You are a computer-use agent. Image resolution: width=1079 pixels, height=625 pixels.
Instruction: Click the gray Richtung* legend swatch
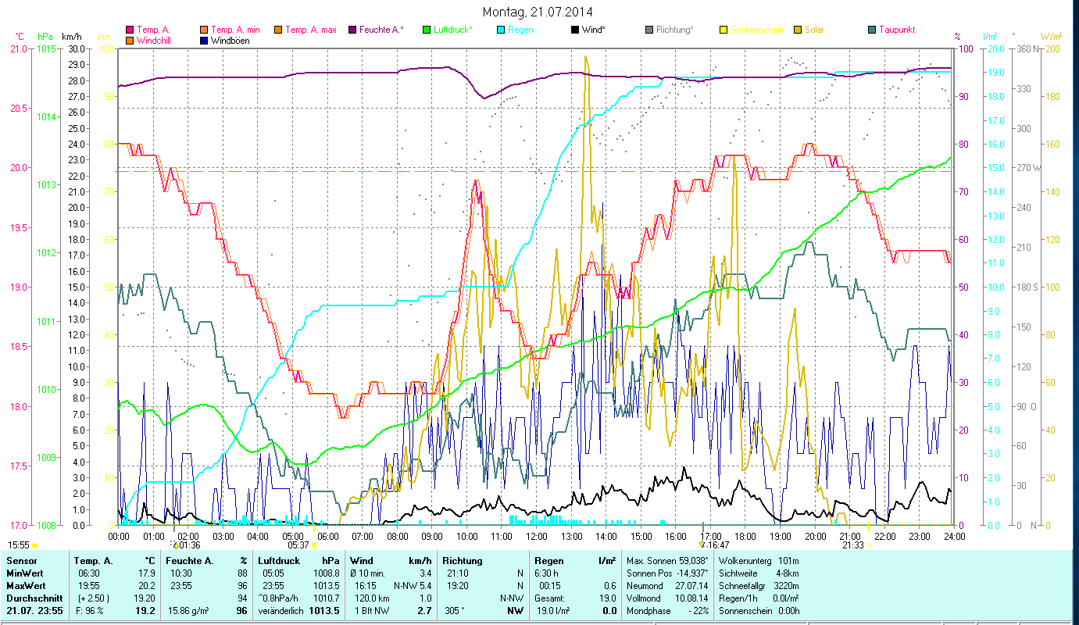pyautogui.click(x=649, y=30)
